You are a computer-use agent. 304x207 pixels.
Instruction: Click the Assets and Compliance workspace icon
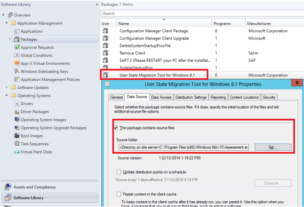[8, 187]
